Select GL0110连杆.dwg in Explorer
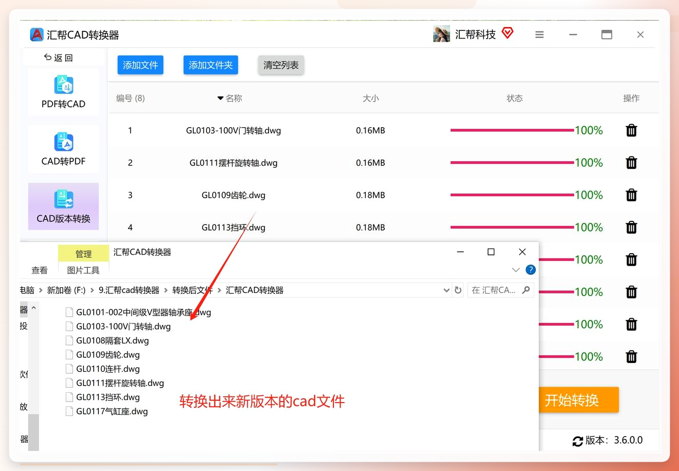The width and height of the screenshot is (679, 471). [108, 369]
